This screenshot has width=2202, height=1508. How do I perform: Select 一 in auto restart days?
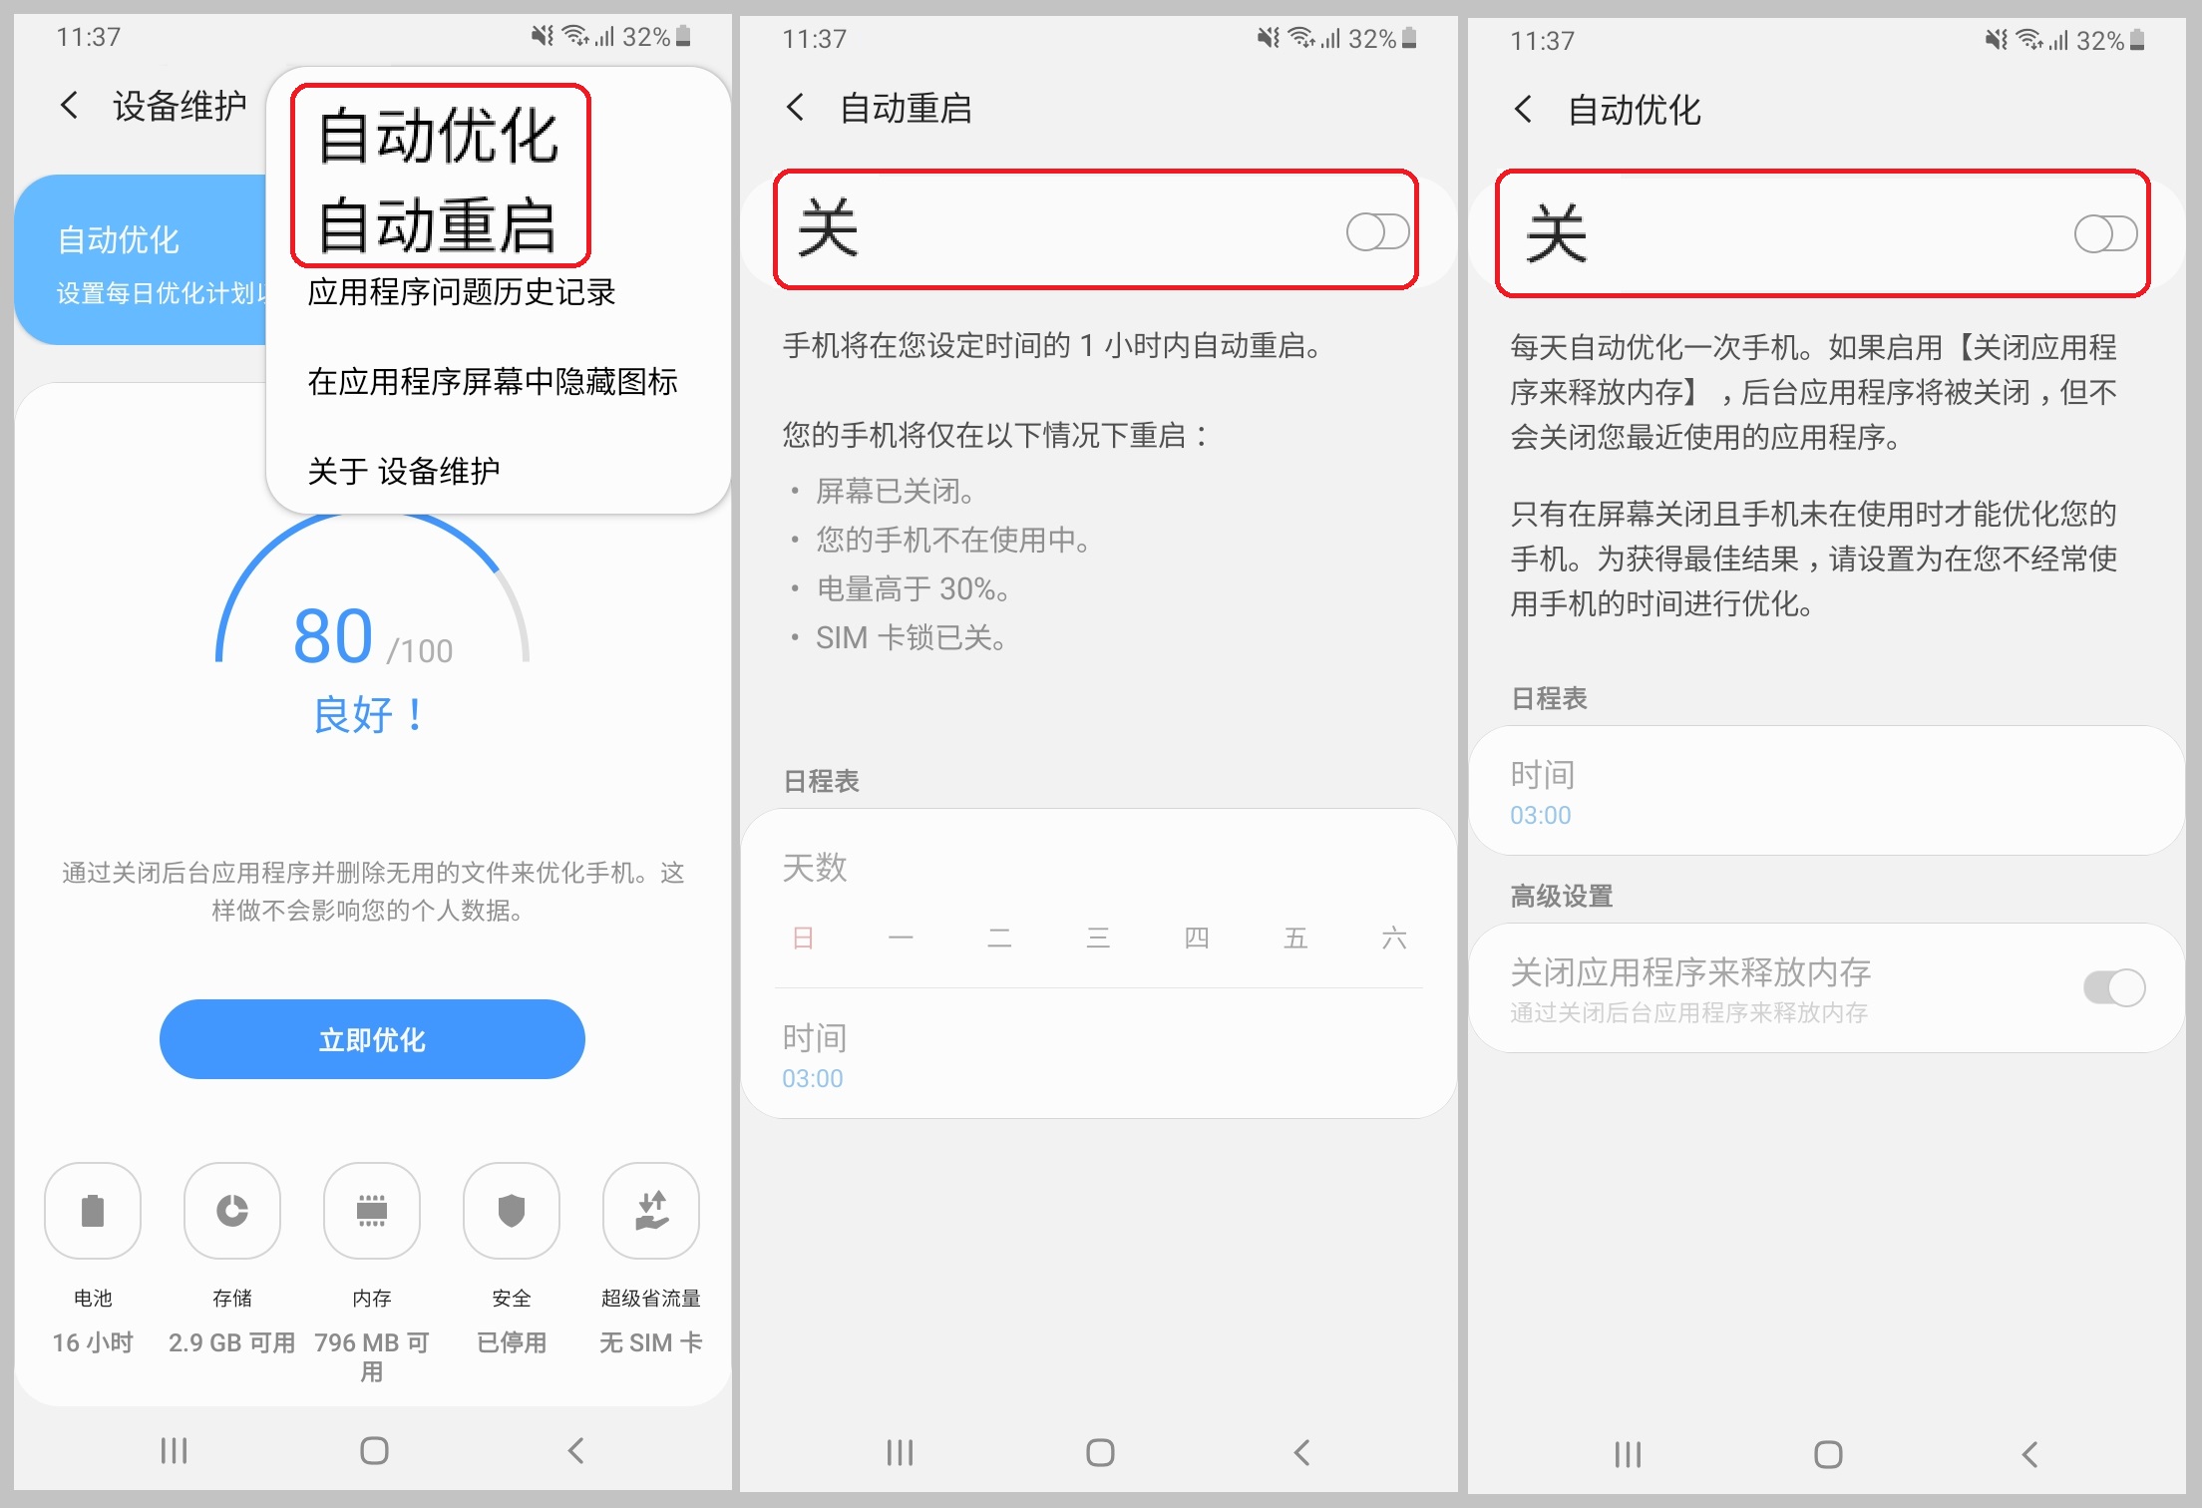pyautogui.click(x=901, y=938)
